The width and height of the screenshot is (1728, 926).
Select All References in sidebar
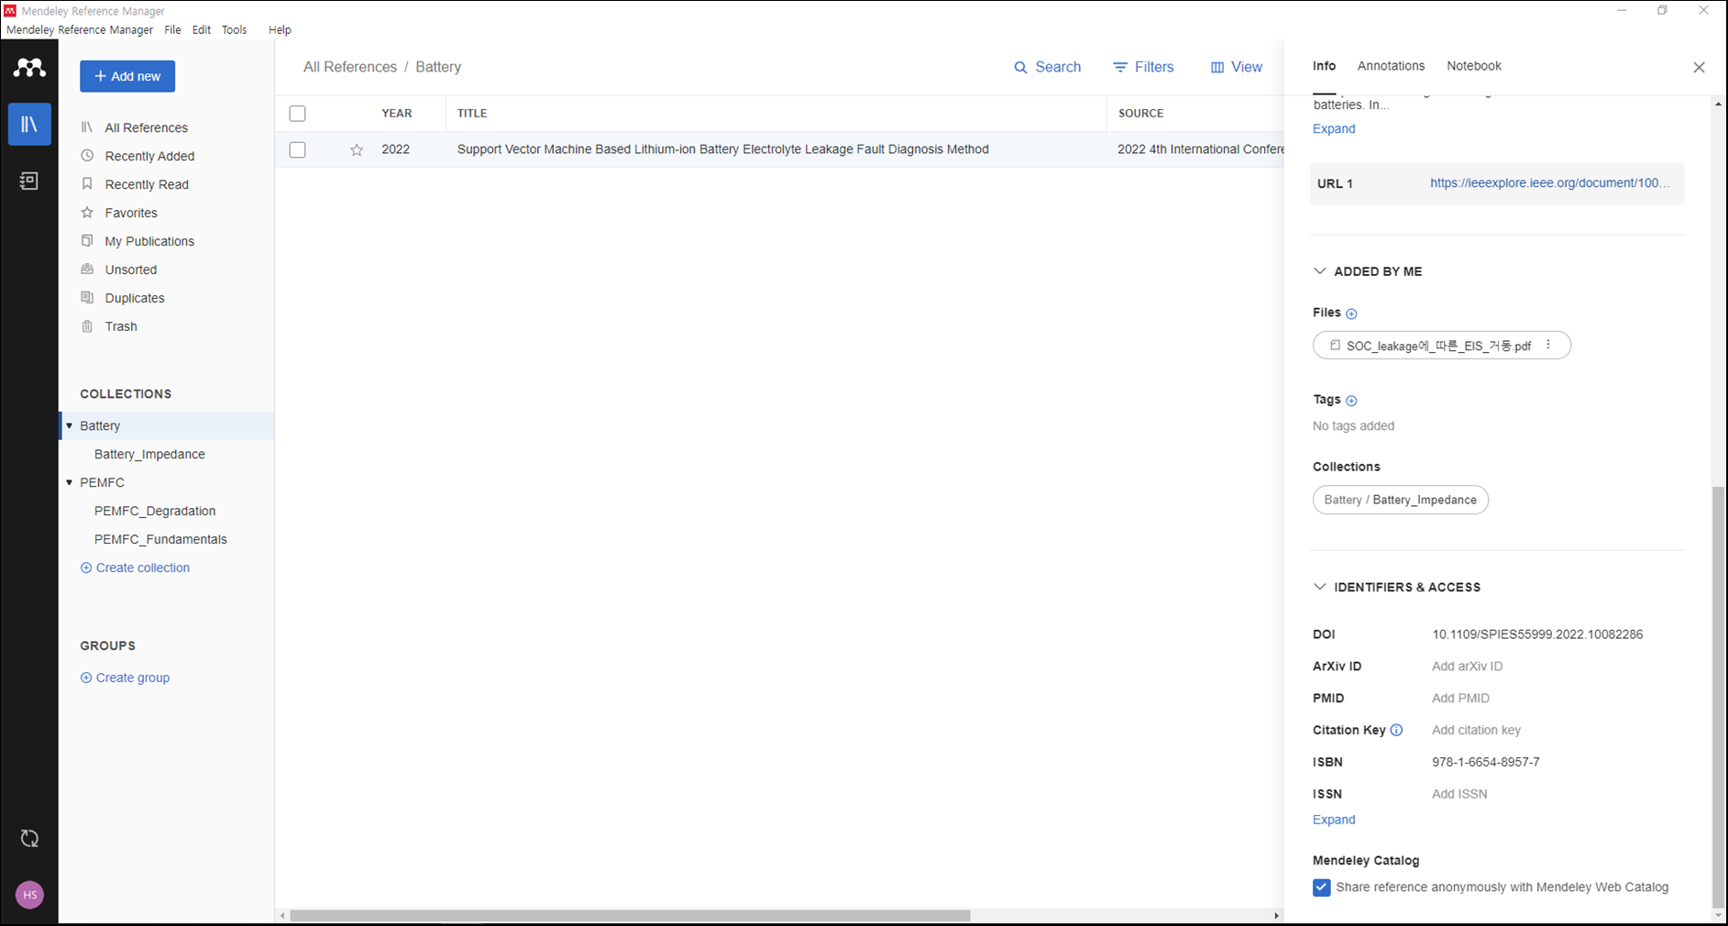[x=146, y=127]
